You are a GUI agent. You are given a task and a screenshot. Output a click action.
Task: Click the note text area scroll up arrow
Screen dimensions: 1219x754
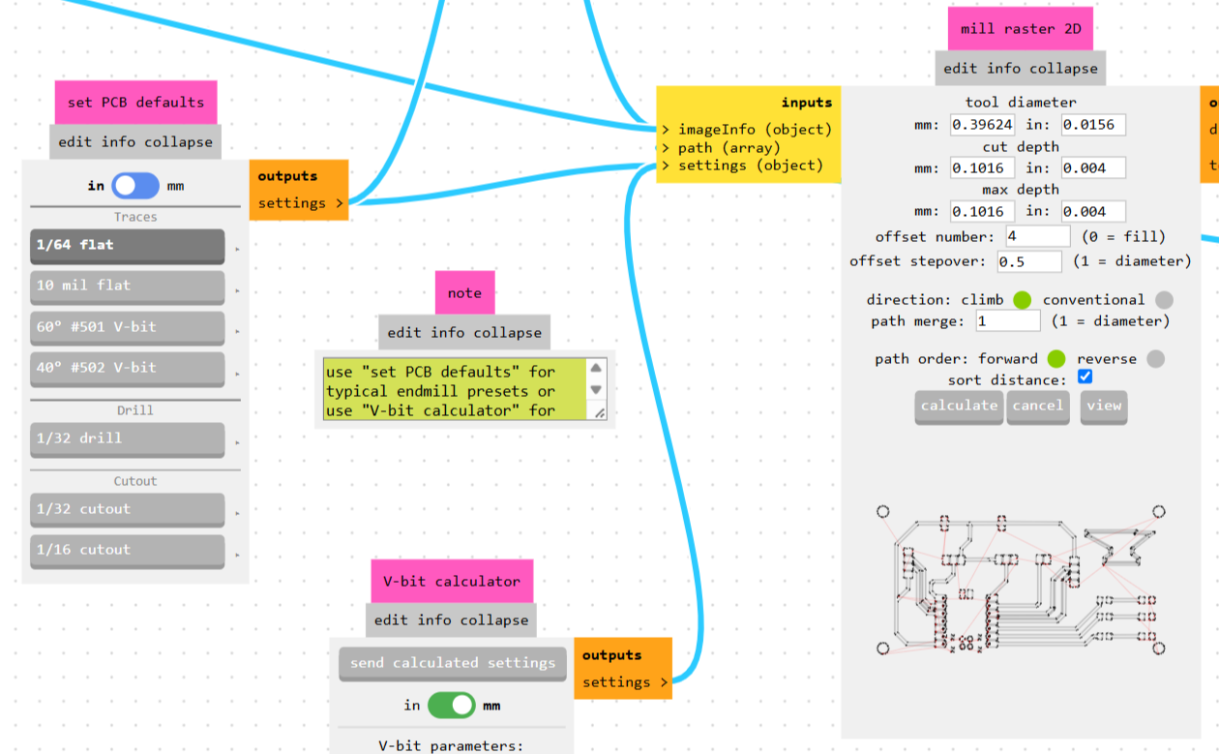pos(597,368)
